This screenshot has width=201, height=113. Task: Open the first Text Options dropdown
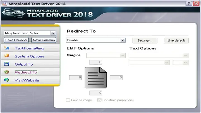pos(159,56)
